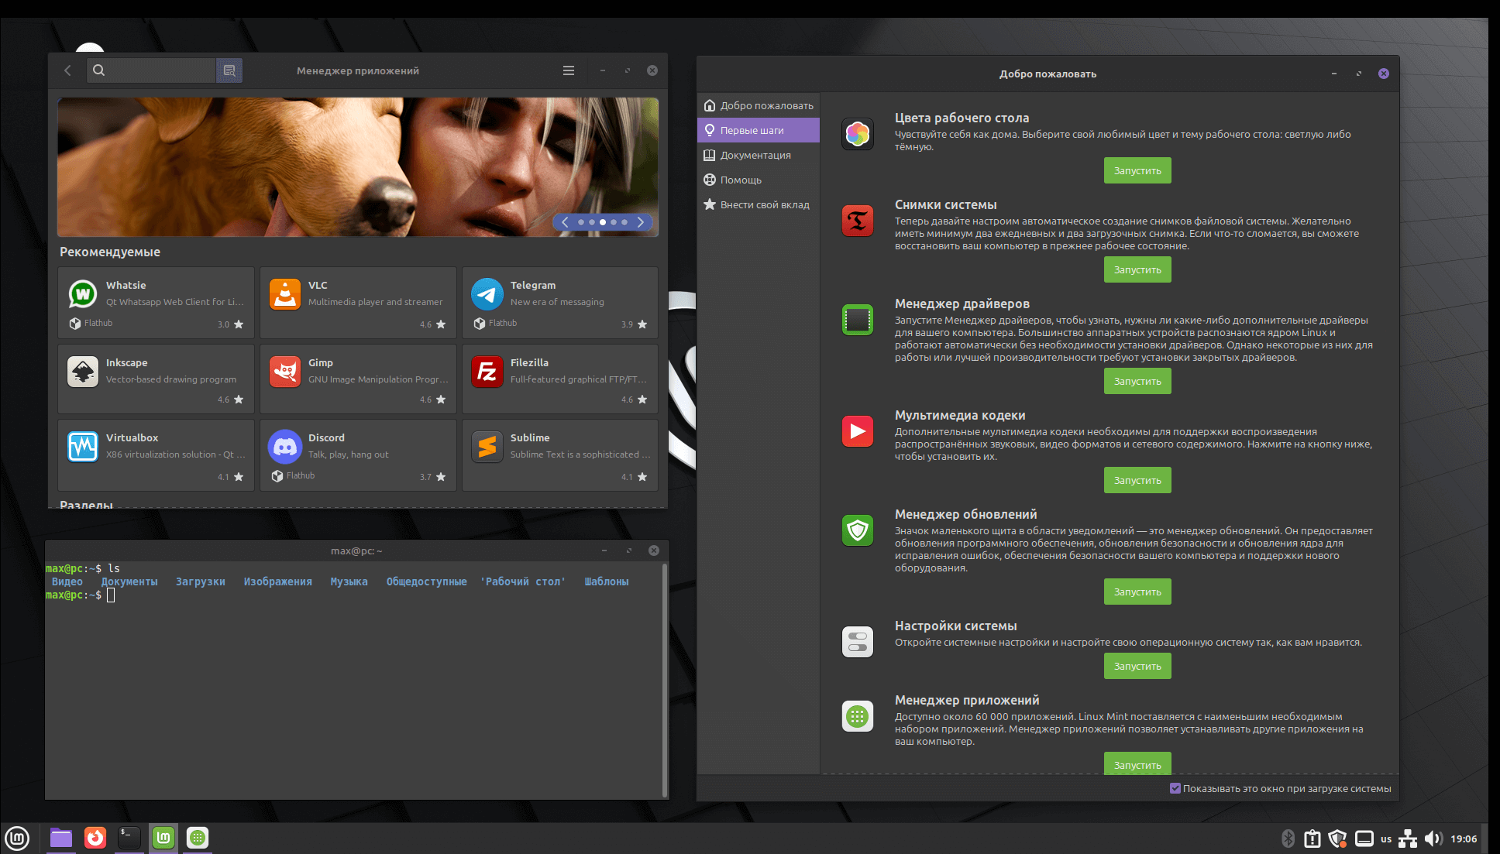Select the last banner carousel dot
Image resolution: width=1500 pixels, height=854 pixels.
point(624,222)
